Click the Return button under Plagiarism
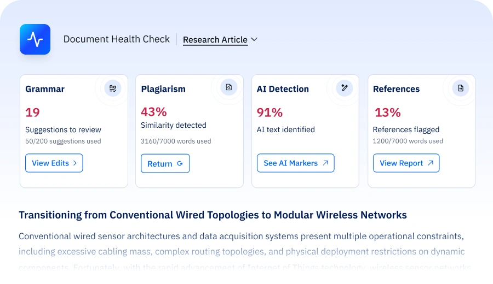The width and height of the screenshot is (493, 284). click(x=165, y=163)
